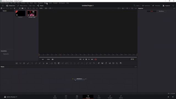
Task: Open the viewer zoom 100% dropdown
Action: tap(41, 8)
